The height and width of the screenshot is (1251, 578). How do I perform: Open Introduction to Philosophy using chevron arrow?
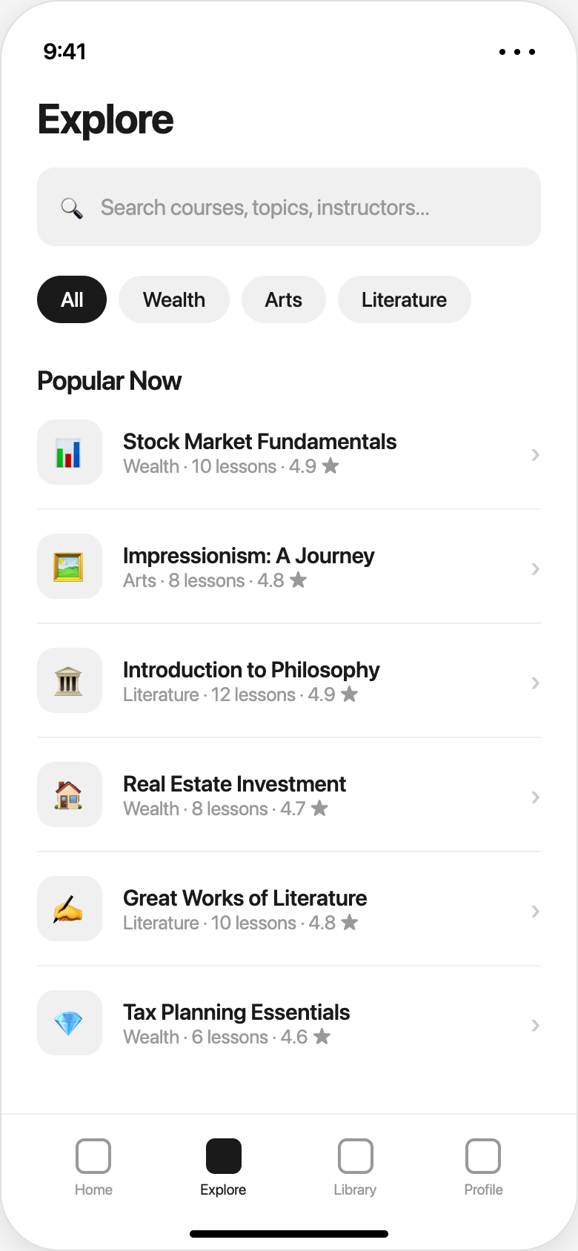pyautogui.click(x=535, y=683)
